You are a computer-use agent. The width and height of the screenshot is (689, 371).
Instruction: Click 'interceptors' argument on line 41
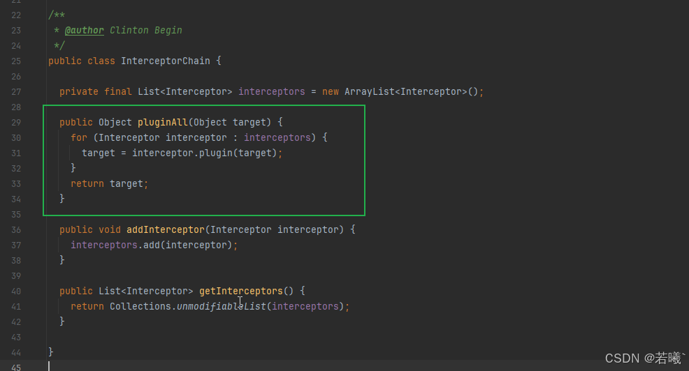[305, 307]
